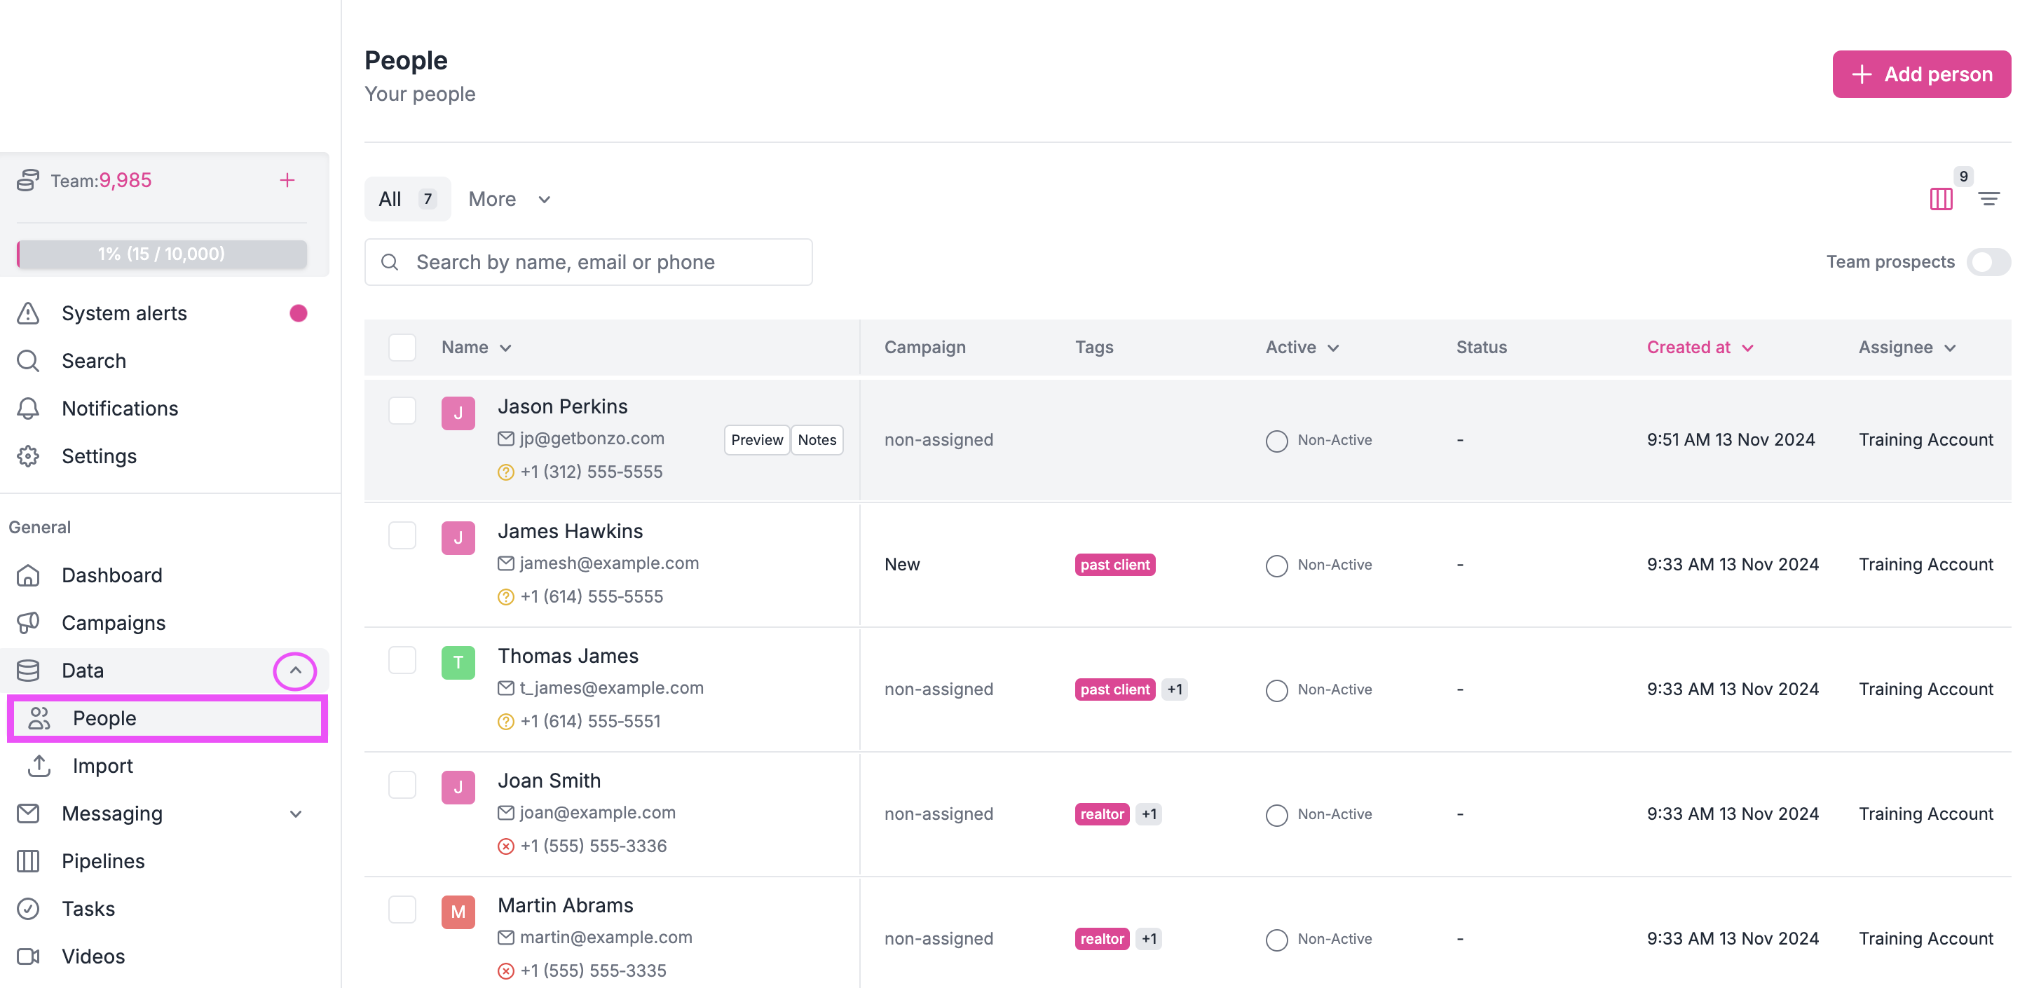Click Jason Perkins avatar badge

click(x=458, y=413)
